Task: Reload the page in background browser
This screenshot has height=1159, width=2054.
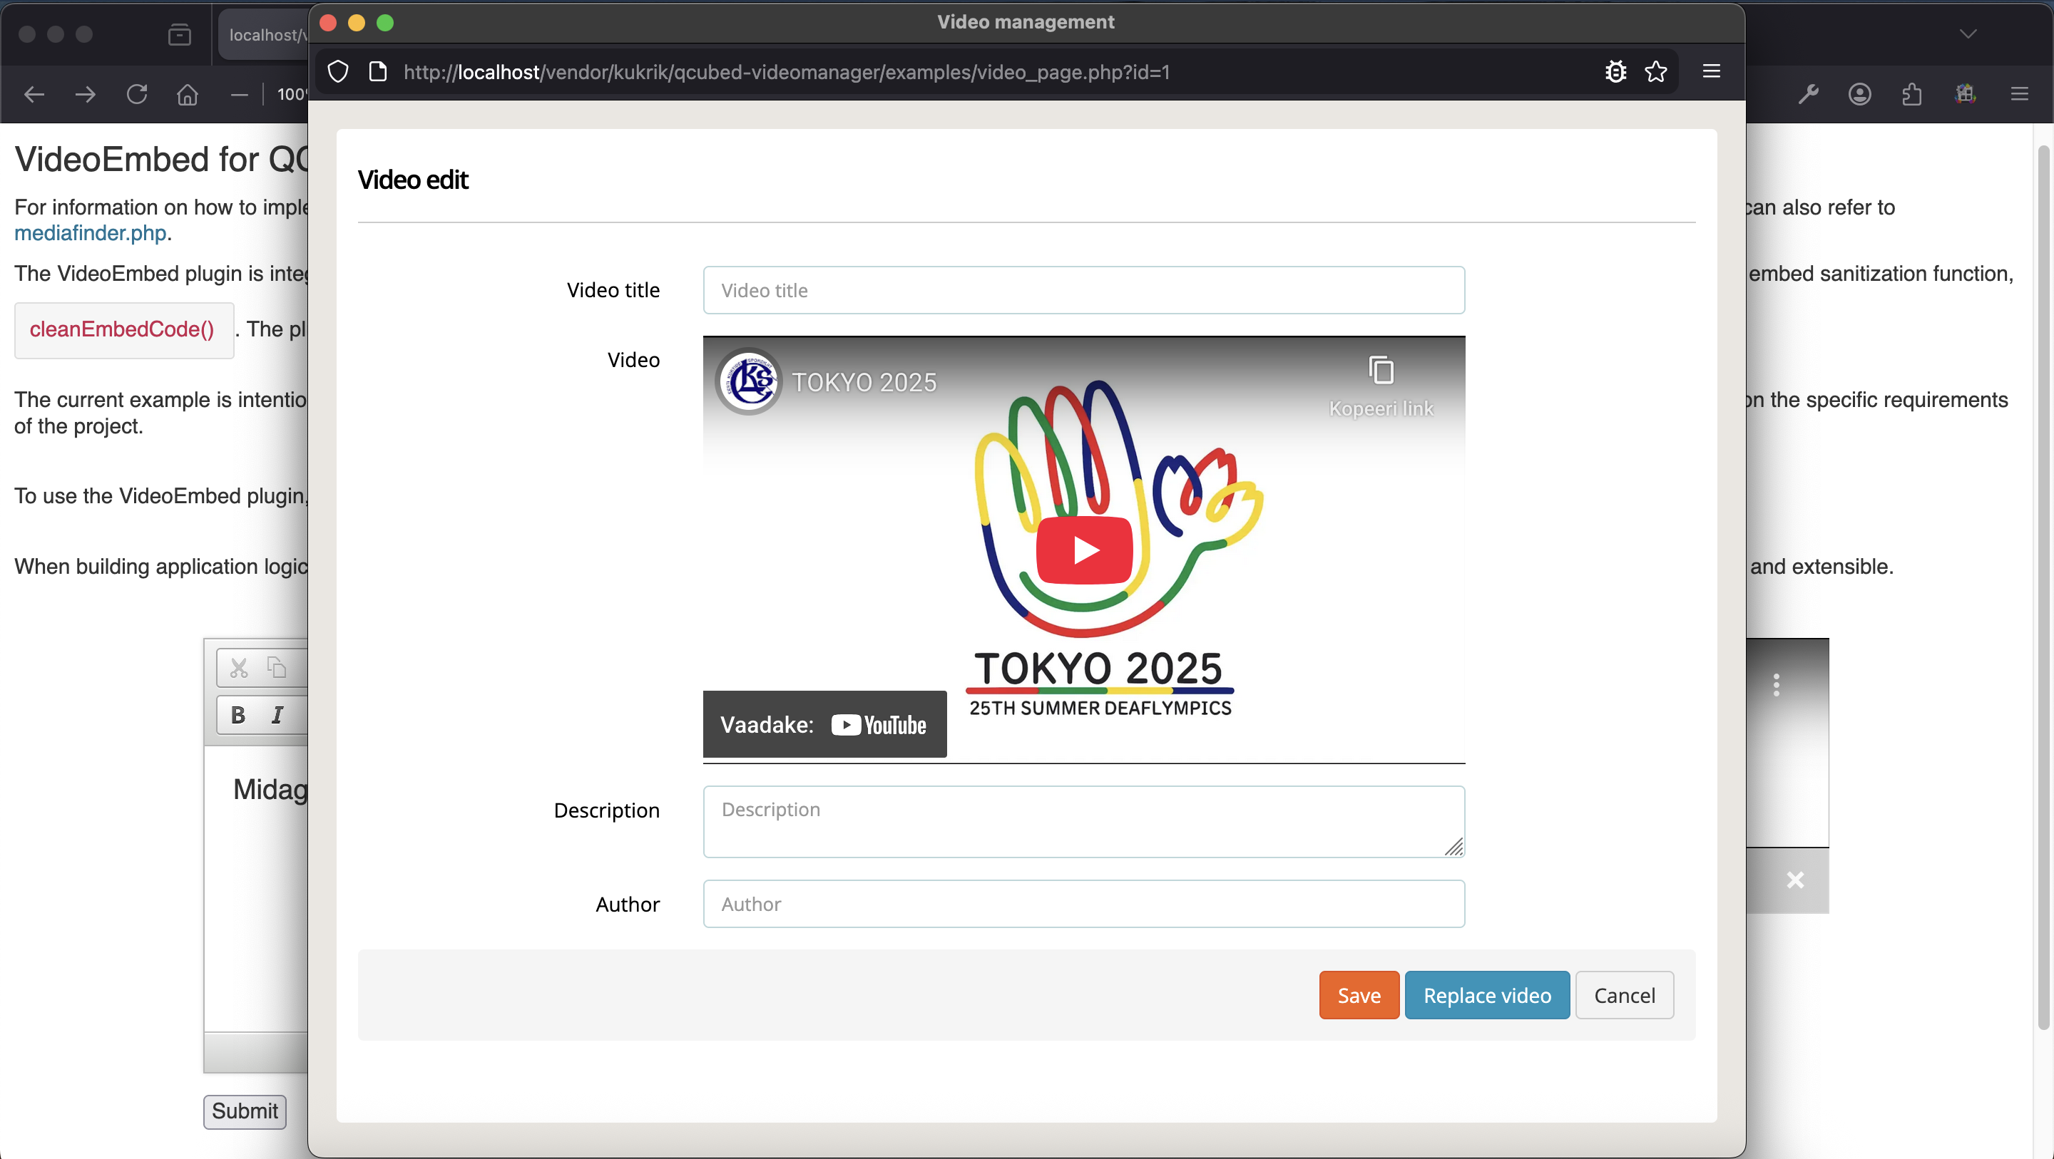Action: pos(137,95)
